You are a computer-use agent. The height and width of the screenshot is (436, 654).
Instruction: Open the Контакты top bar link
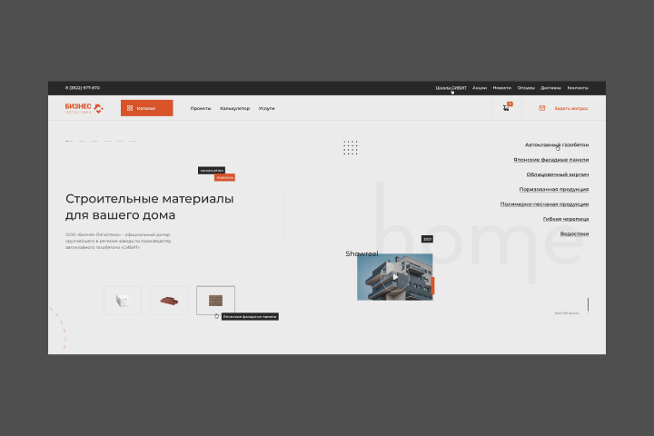pos(578,88)
